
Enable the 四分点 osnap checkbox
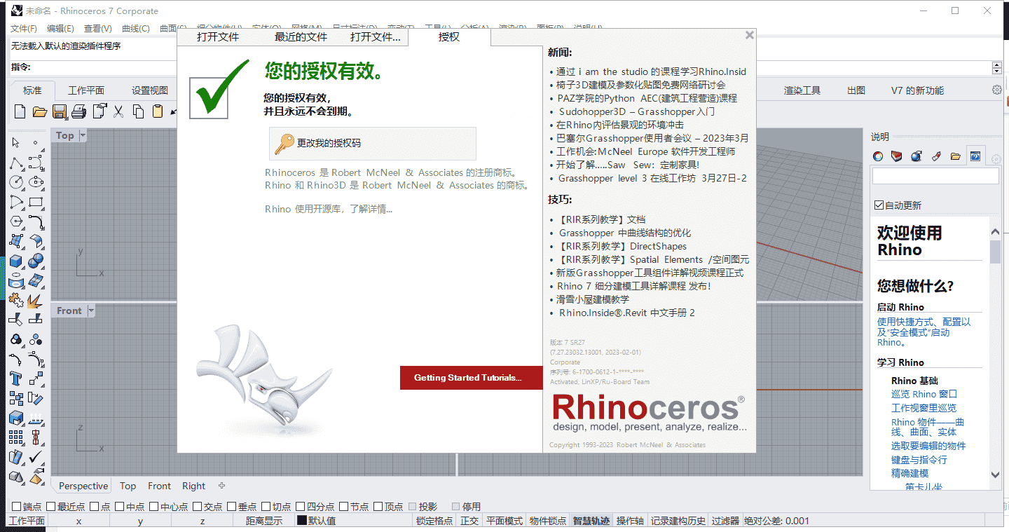tap(301, 507)
